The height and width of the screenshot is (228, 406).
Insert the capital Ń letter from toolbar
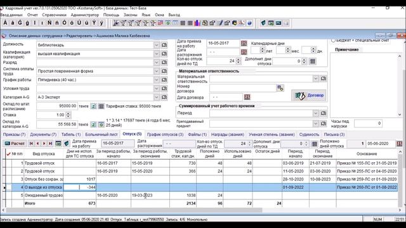pyautogui.click(x=49, y=23)
